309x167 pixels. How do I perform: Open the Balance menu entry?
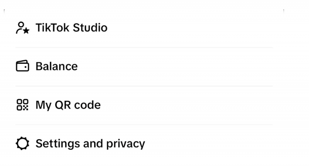56,66
